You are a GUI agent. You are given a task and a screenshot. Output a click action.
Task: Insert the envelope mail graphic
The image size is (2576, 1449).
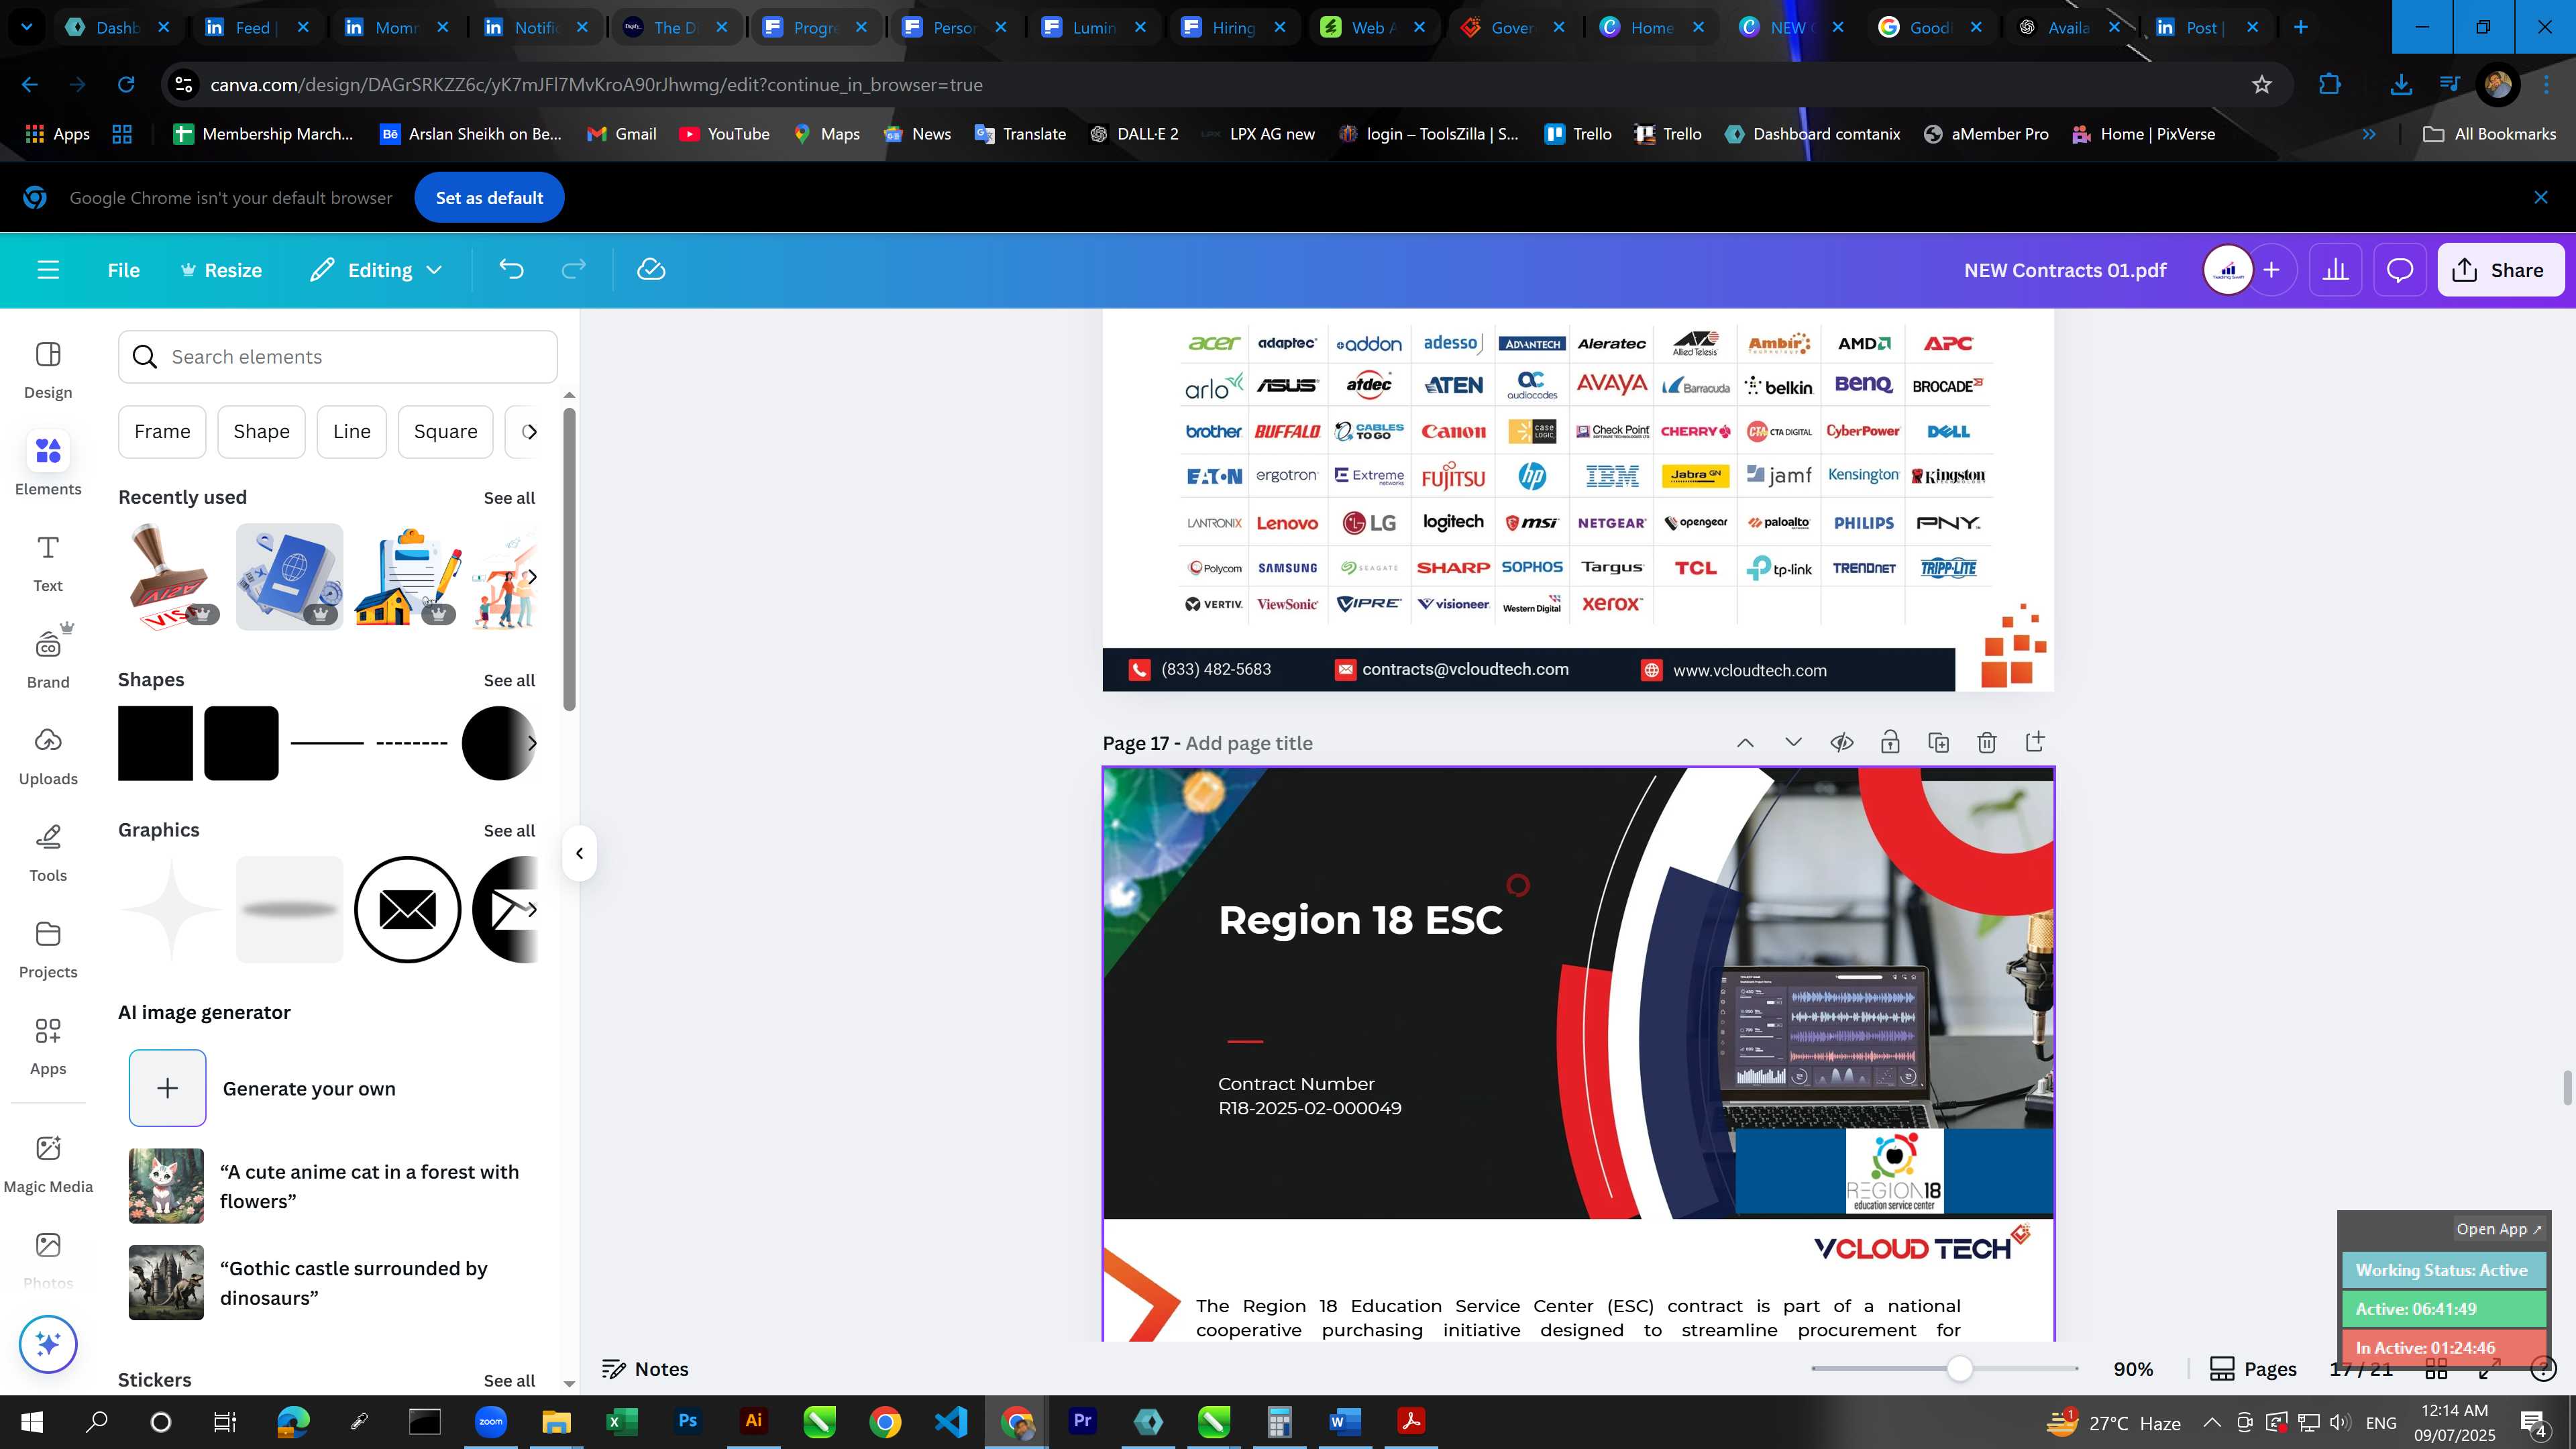coord(407,909)
